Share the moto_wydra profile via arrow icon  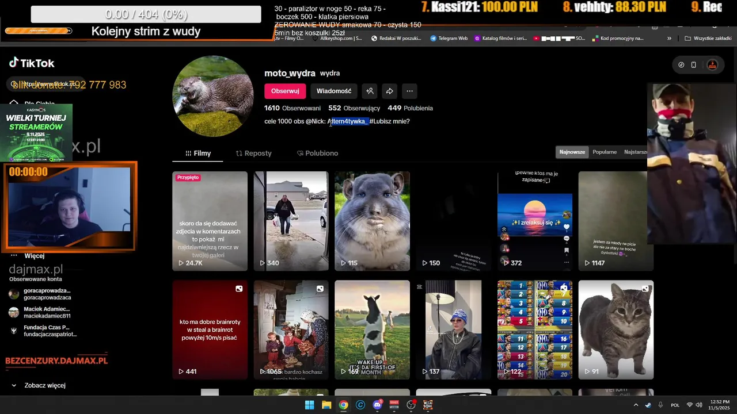pyautogui.click(x=390, y=91)
